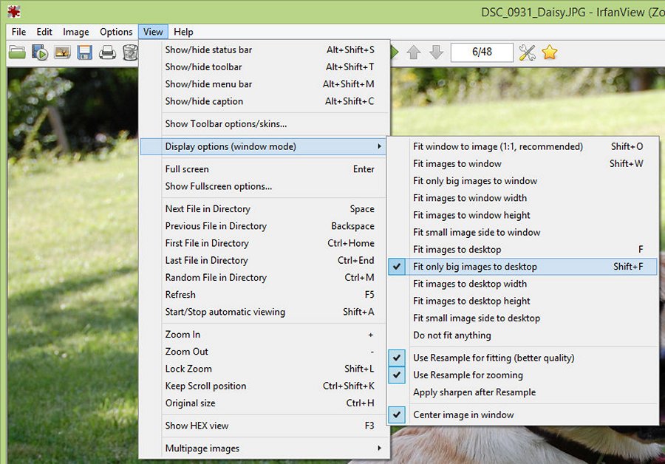The image size is (665, 464).
Task: Open Show HEX view
Action: tap(263, 426)
